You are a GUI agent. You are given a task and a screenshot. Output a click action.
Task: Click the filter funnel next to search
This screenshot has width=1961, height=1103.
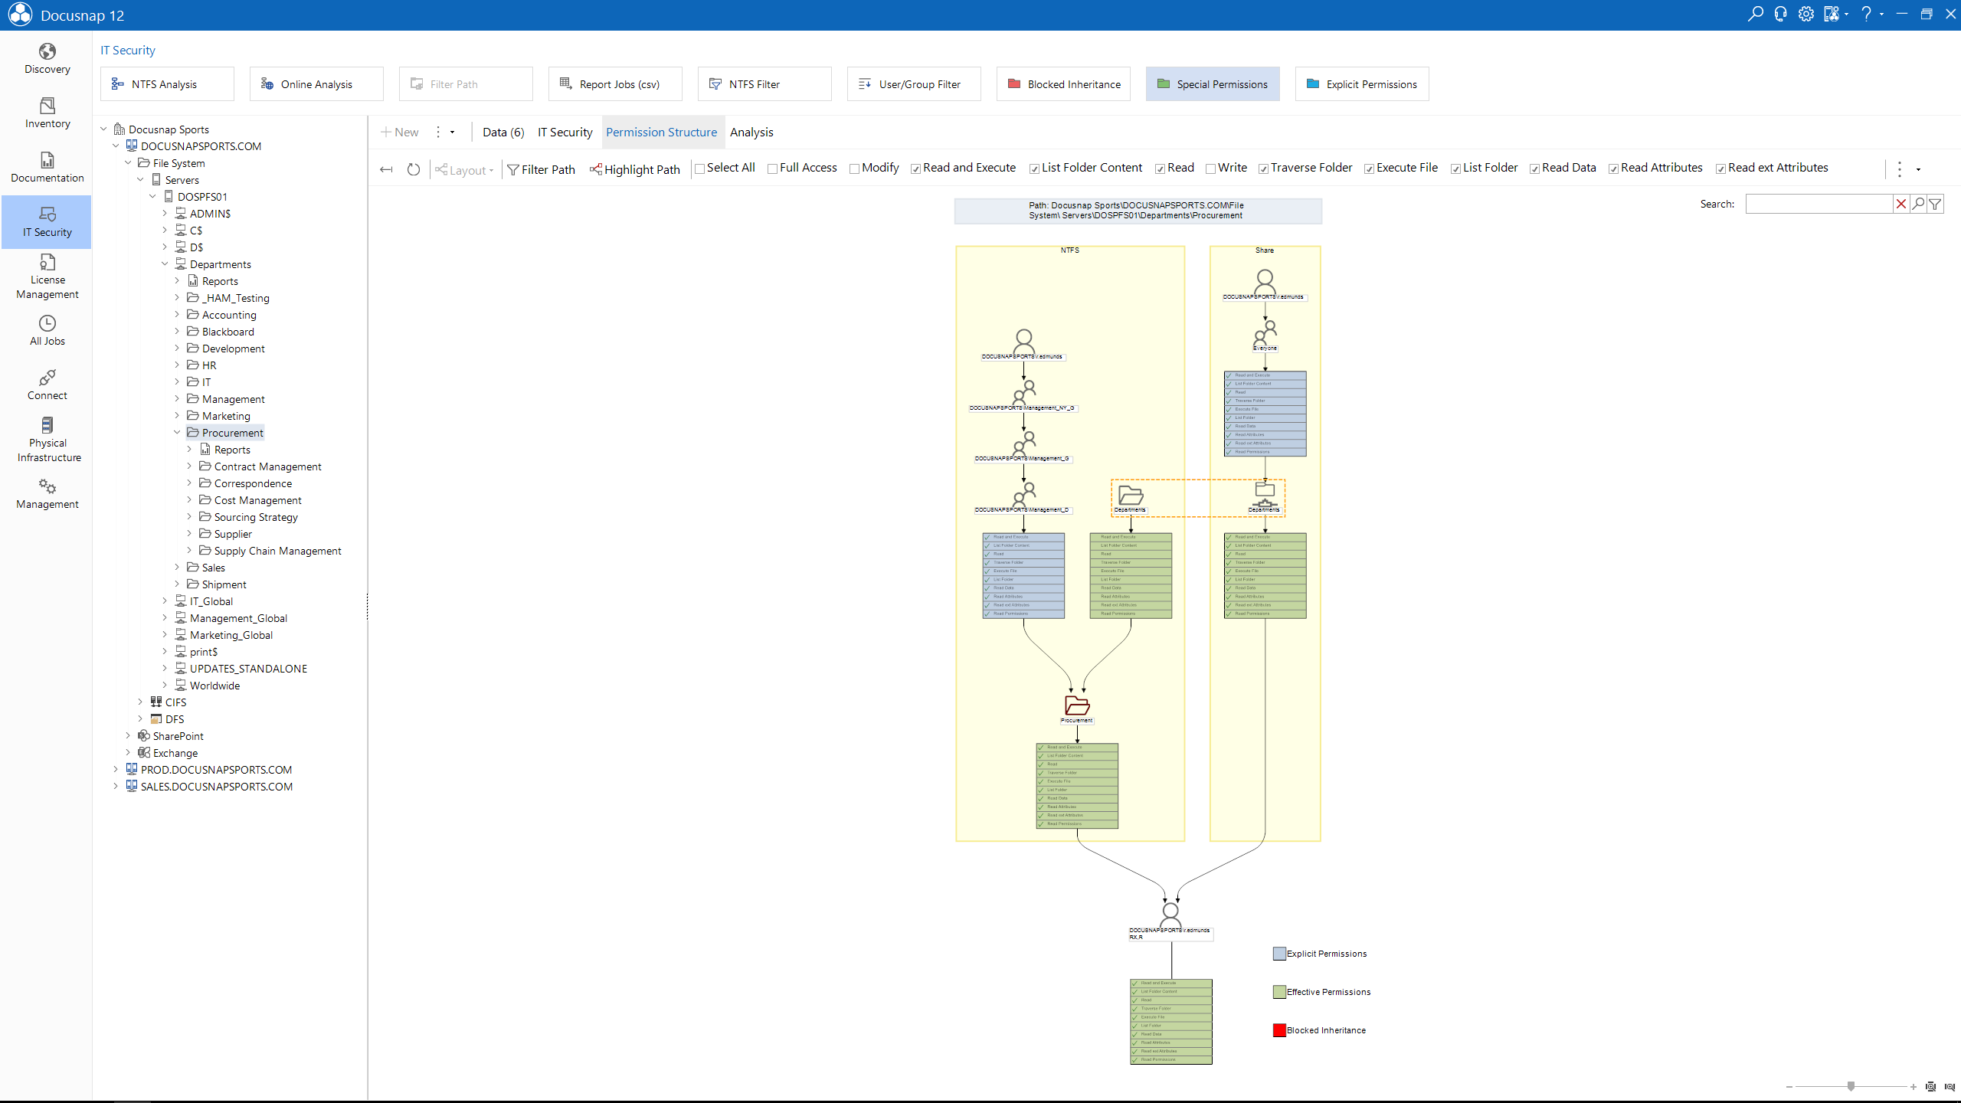click(x=1935, y=204)
